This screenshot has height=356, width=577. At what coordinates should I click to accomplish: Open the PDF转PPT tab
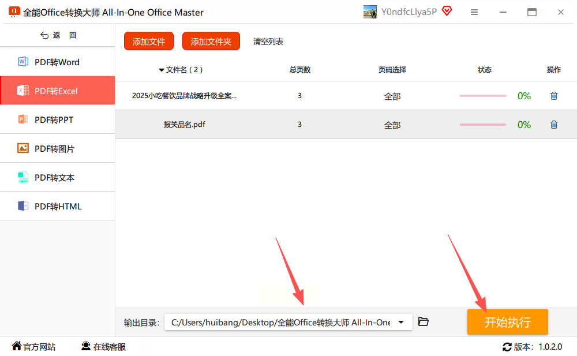pos(57,119)
